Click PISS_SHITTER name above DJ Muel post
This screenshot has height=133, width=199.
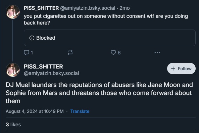[x=43, y=66]
